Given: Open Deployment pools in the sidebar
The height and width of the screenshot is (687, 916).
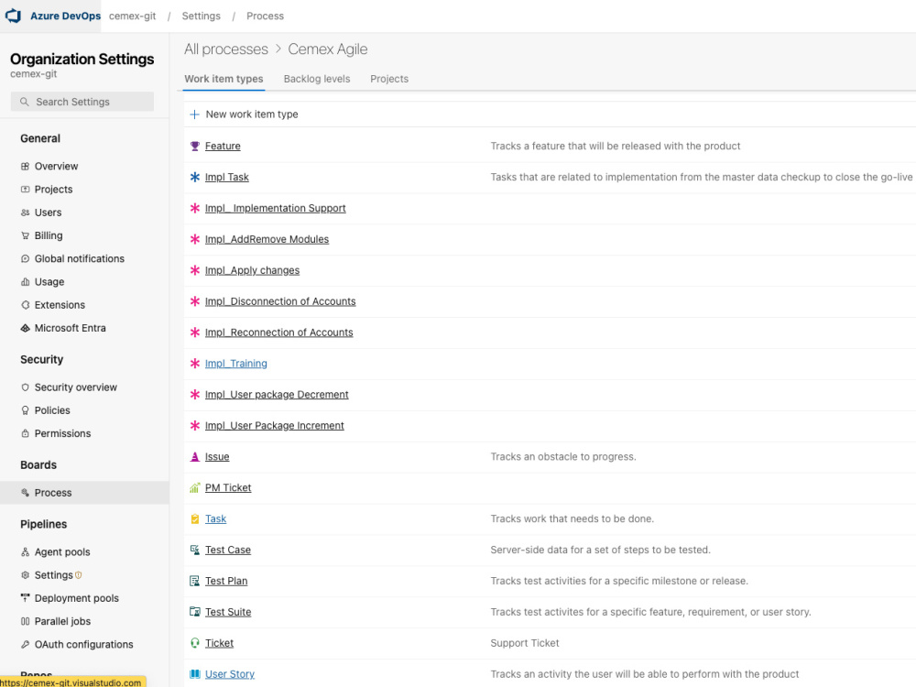Looking at the screenshot, I should [x=77, y=598].
